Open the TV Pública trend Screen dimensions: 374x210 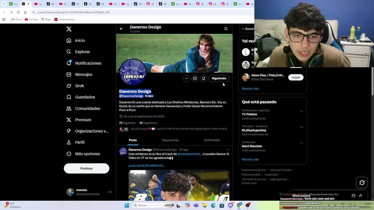tap(249, 114)
